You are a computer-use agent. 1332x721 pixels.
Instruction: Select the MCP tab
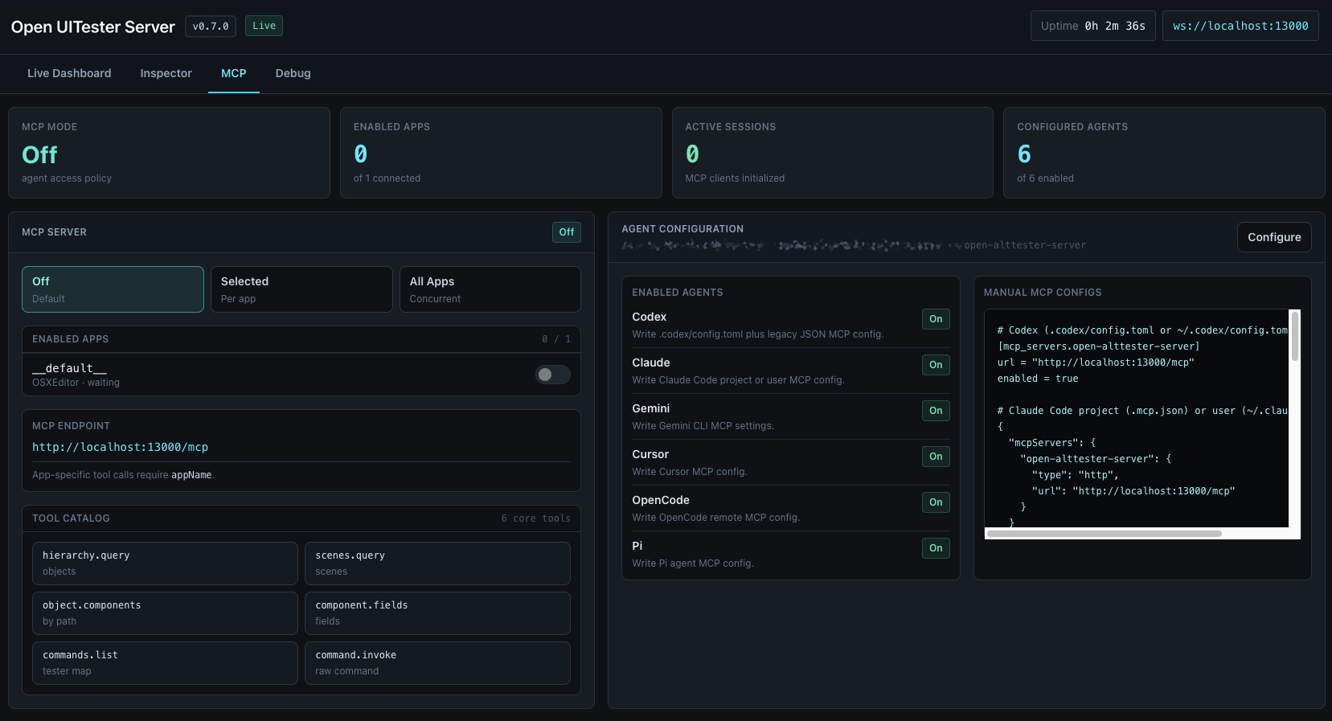[233, 73]
